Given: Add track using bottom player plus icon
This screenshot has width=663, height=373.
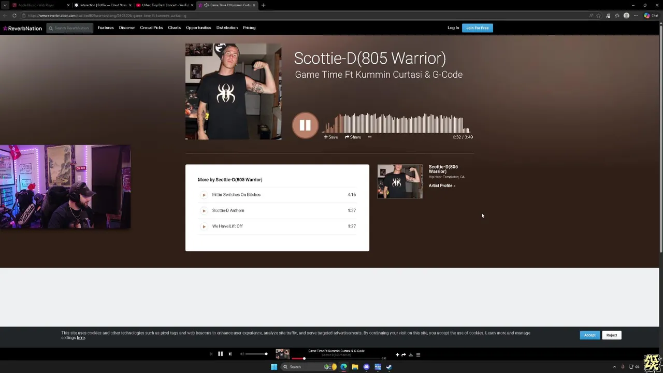Looking at the screenshot, I should tap(397, 355).
